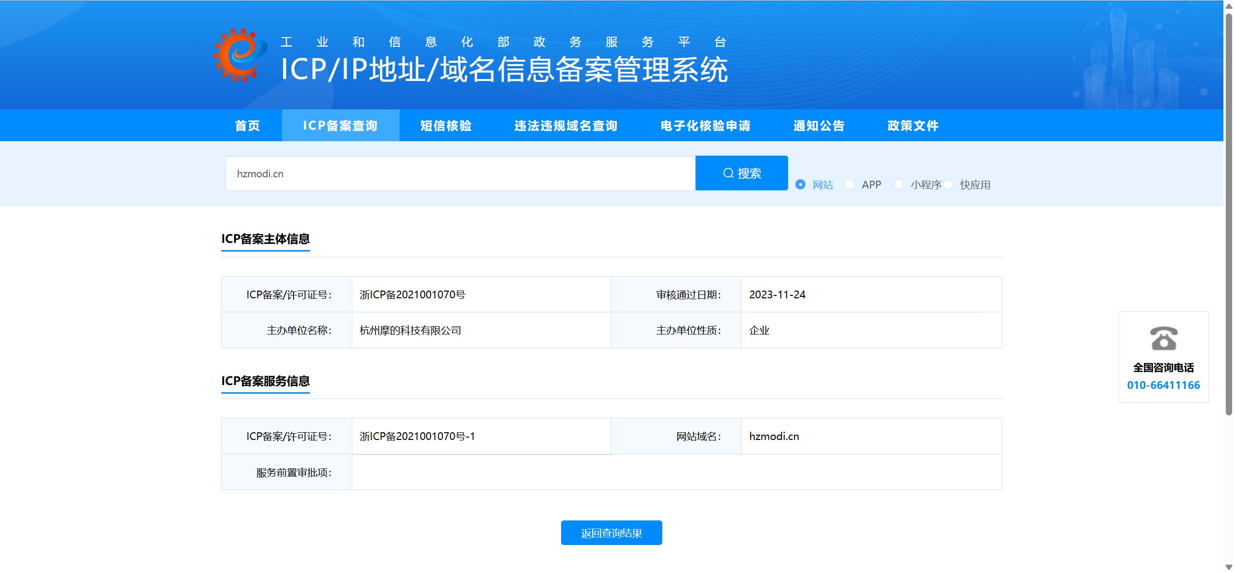The width and height of the screenshot is (1234, 572).
Task: Select the 小程序 radio button
Action: [x=899, y=185]
